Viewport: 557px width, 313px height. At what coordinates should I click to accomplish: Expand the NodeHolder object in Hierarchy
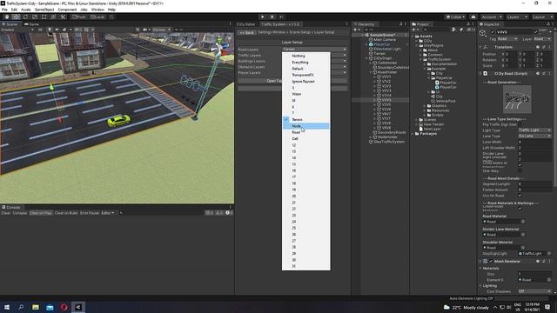(x=371, y=137)
